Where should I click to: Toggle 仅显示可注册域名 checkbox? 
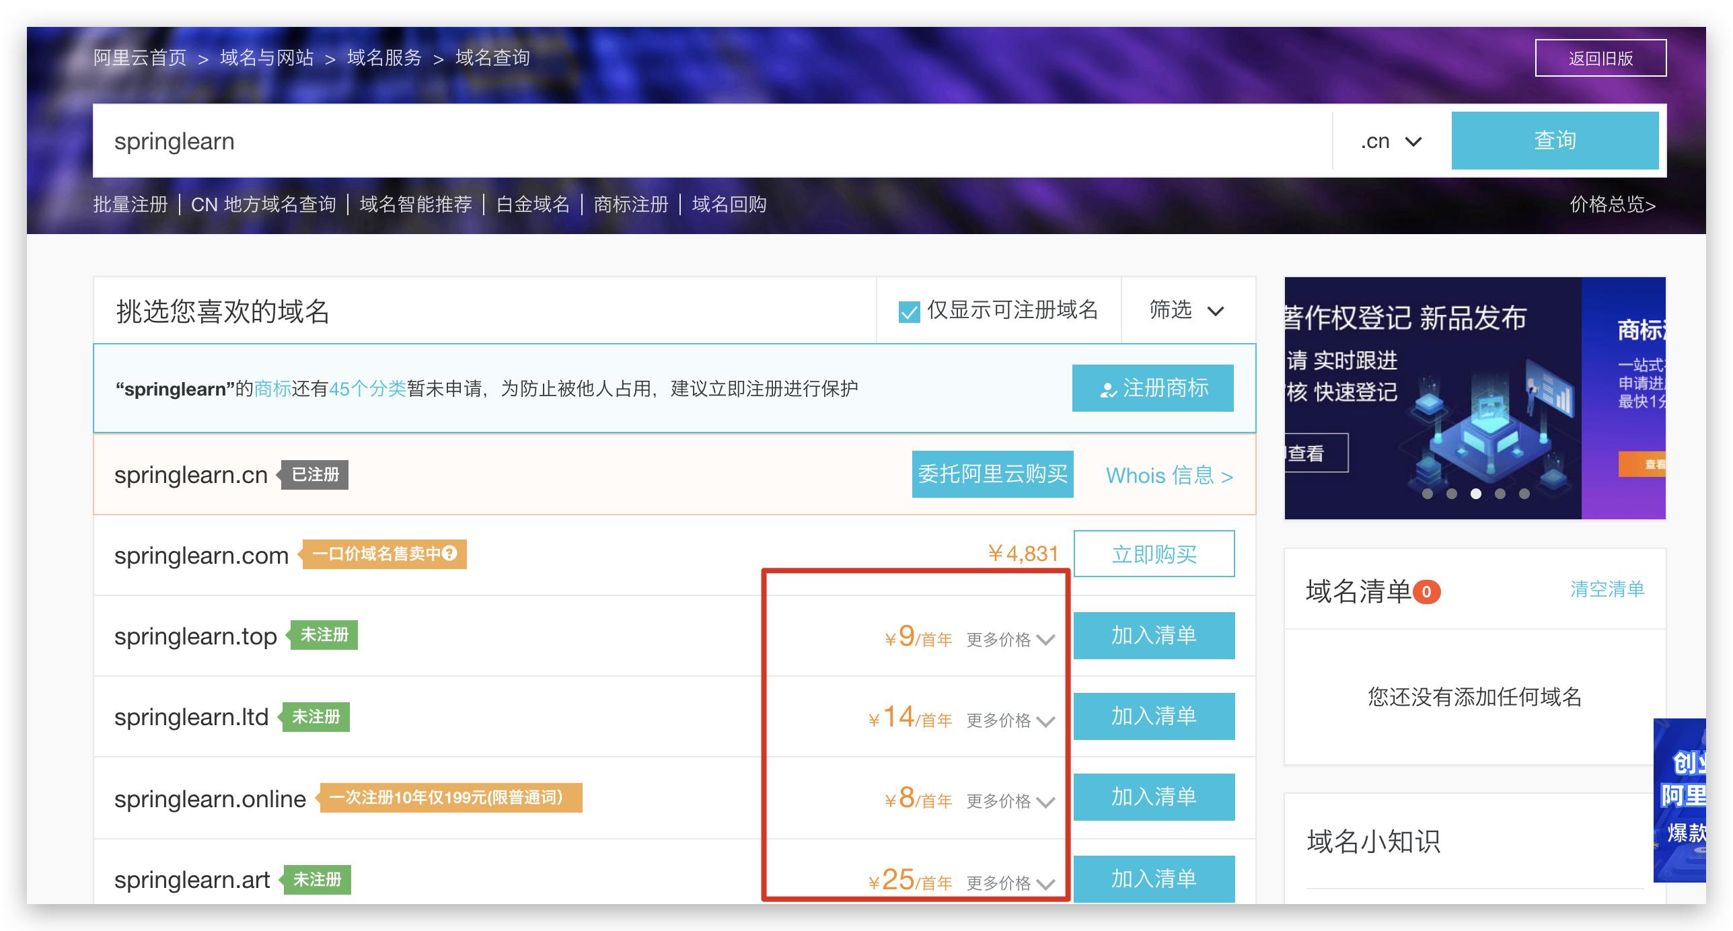pyautogui.click(x=909, y=311)
